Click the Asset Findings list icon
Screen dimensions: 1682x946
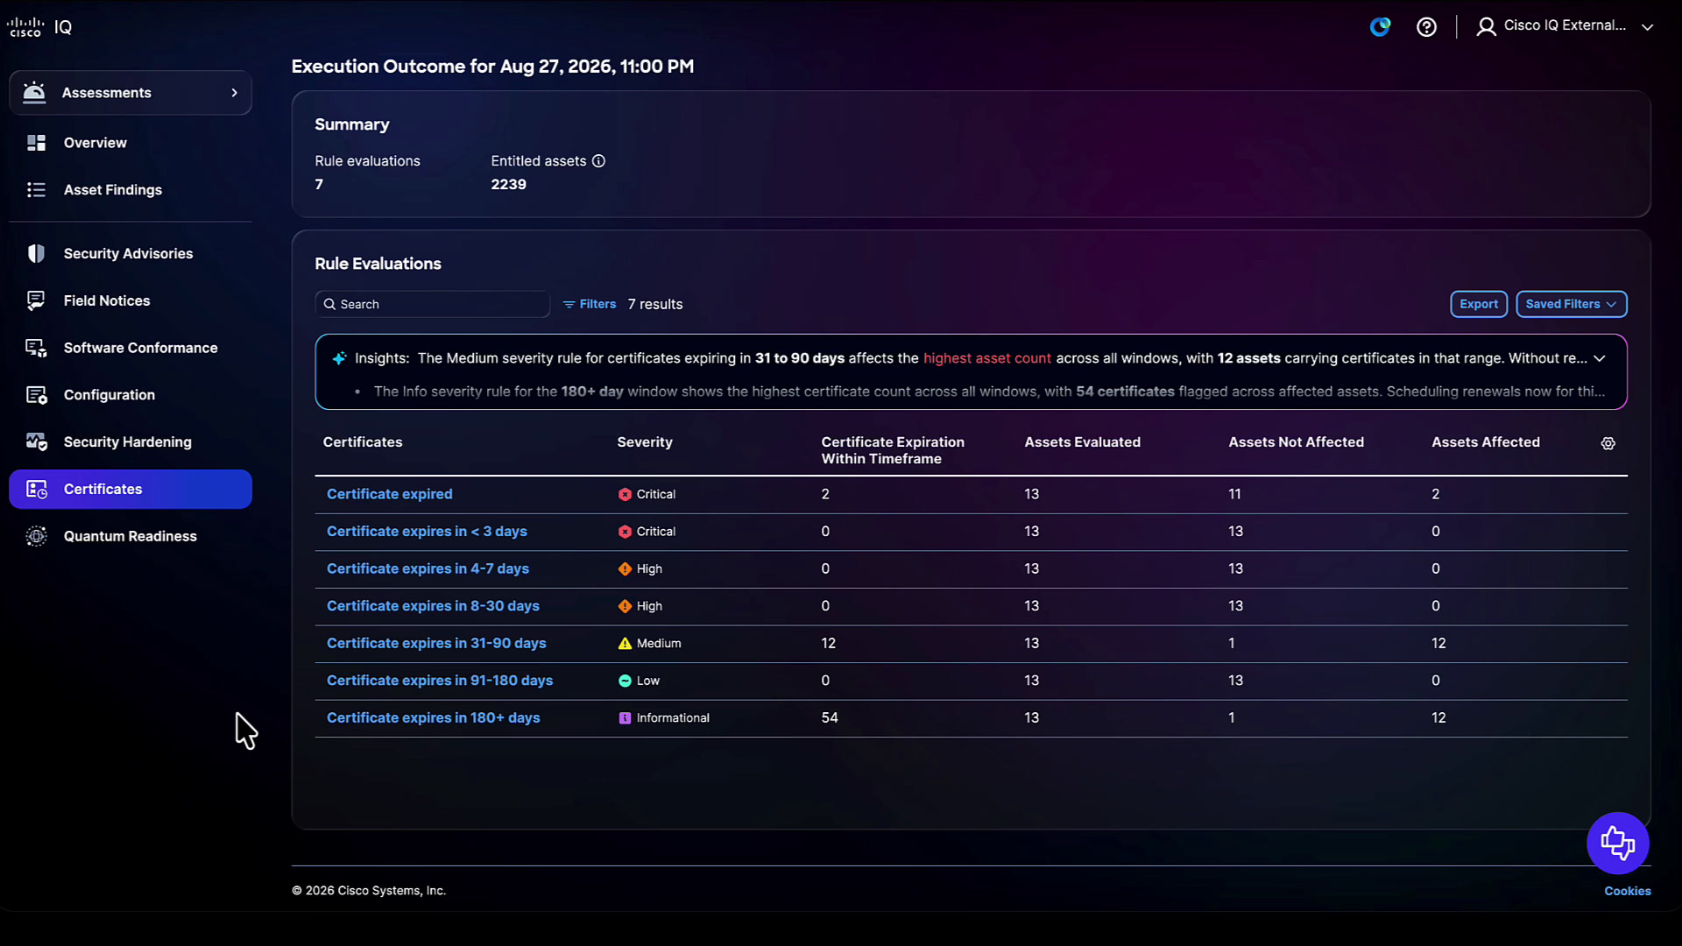pyautogui.click(x=36, y=190)
